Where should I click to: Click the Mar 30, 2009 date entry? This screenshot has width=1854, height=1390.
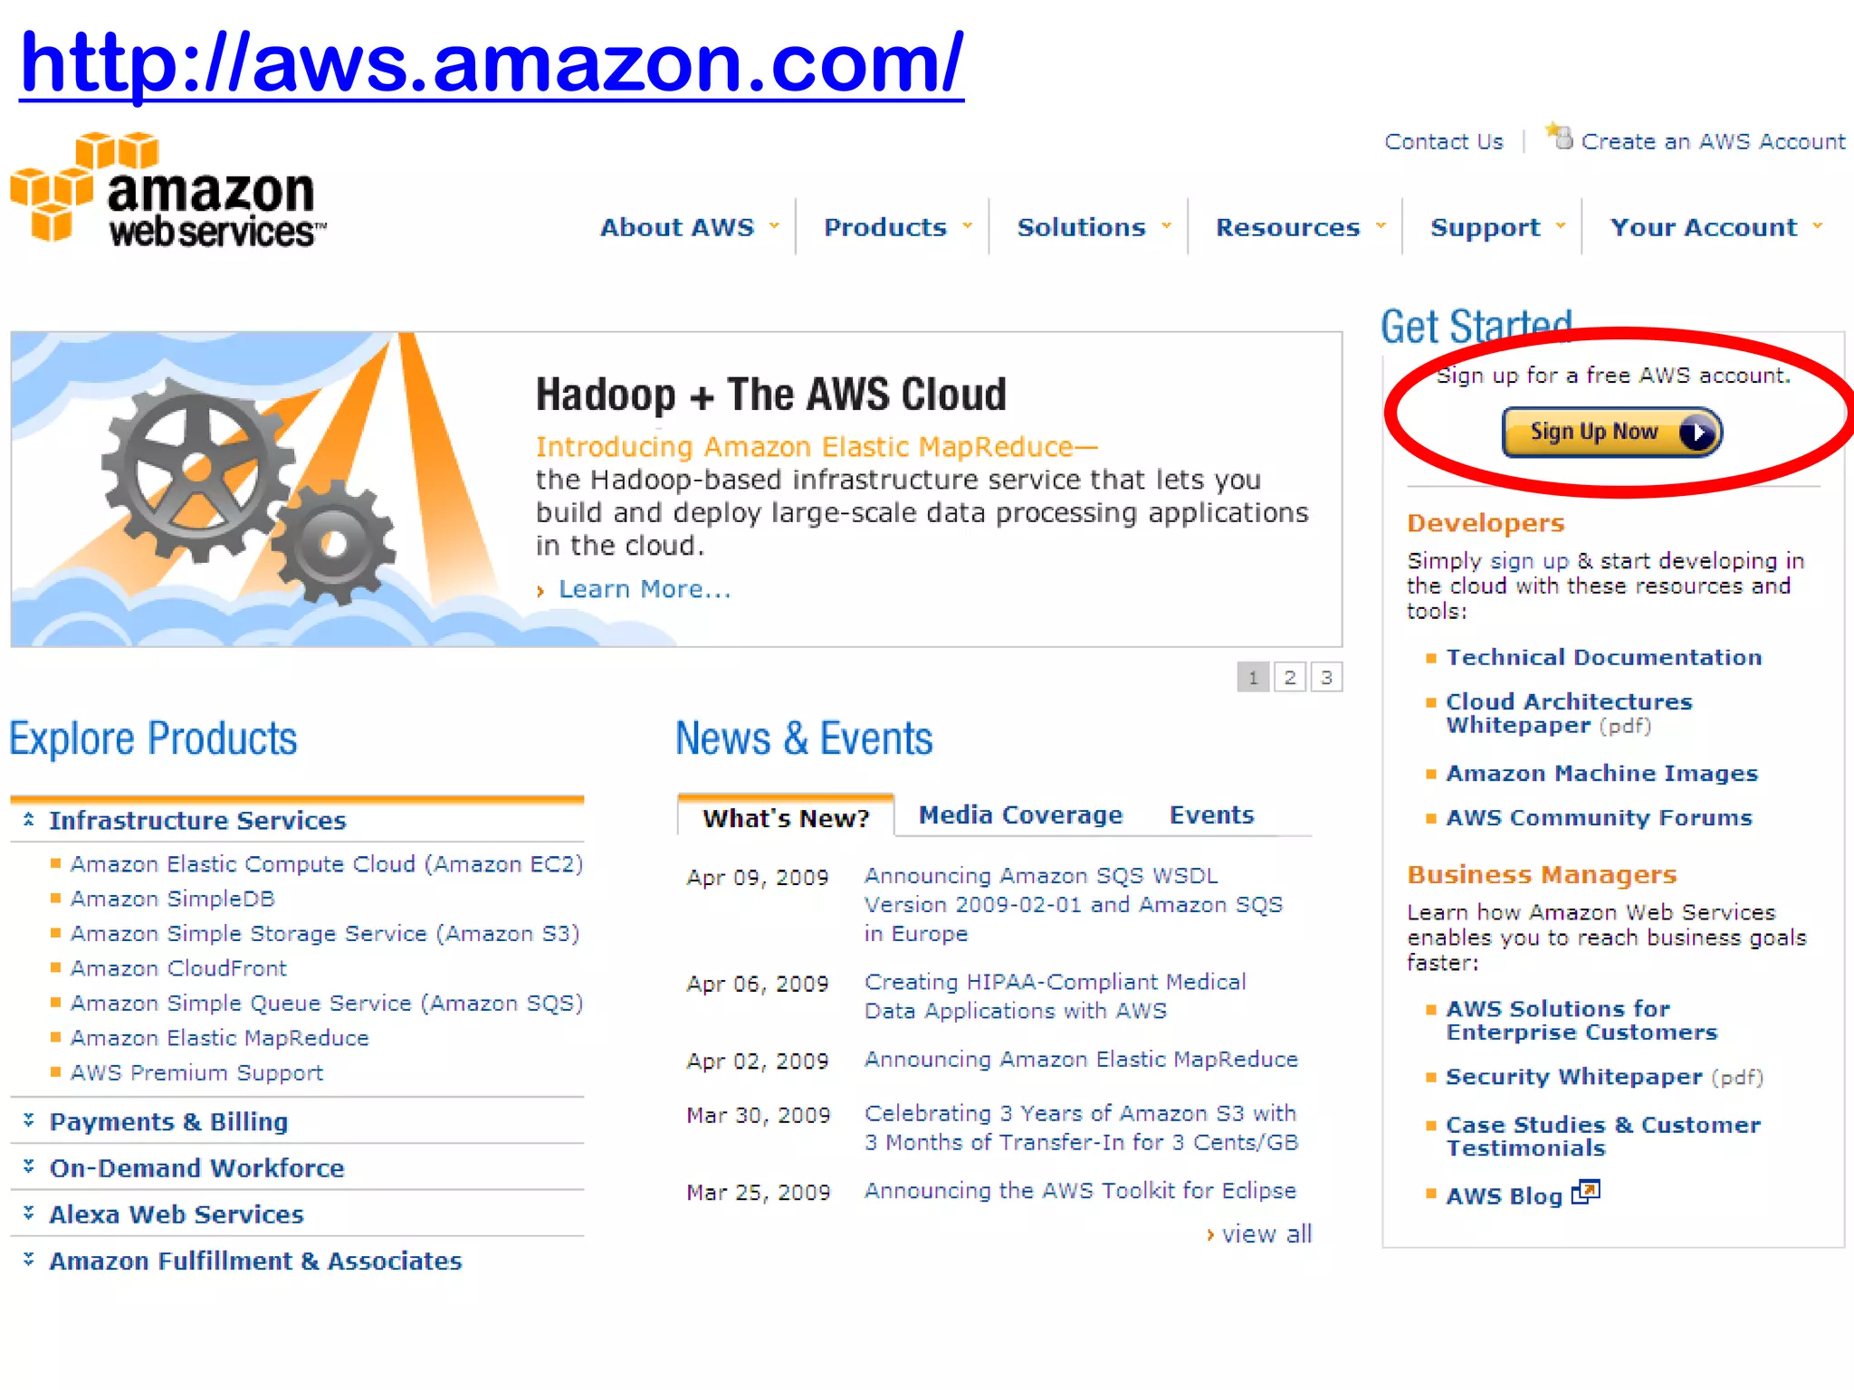click(x=758, y=1116)
